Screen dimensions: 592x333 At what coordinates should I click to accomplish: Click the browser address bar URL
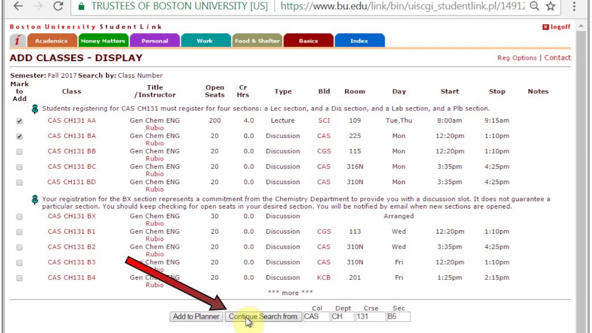click(402, 6)
